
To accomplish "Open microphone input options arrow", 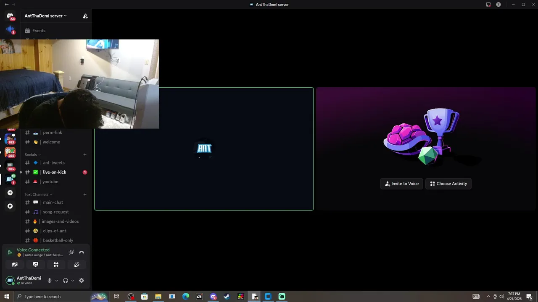I will [x=57, y=281].
